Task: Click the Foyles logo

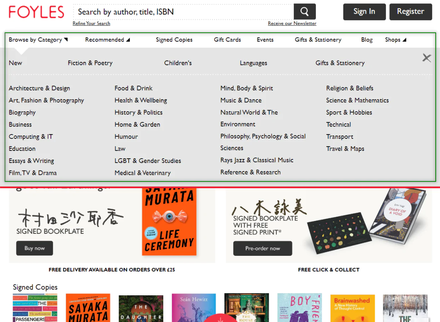Action: (x=37, y=12)
